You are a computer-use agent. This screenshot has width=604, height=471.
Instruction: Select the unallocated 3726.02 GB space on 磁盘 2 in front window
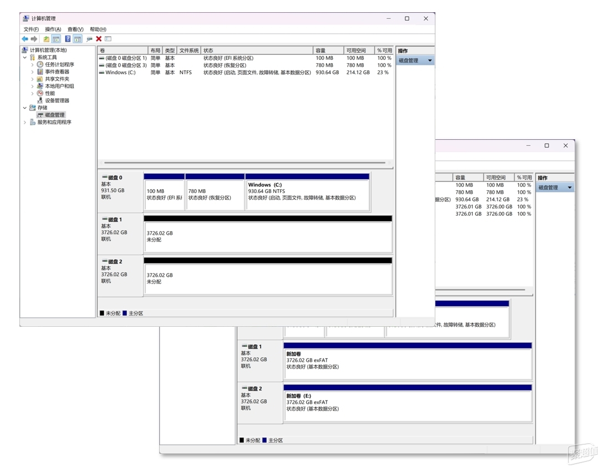(x=268, y=276)
